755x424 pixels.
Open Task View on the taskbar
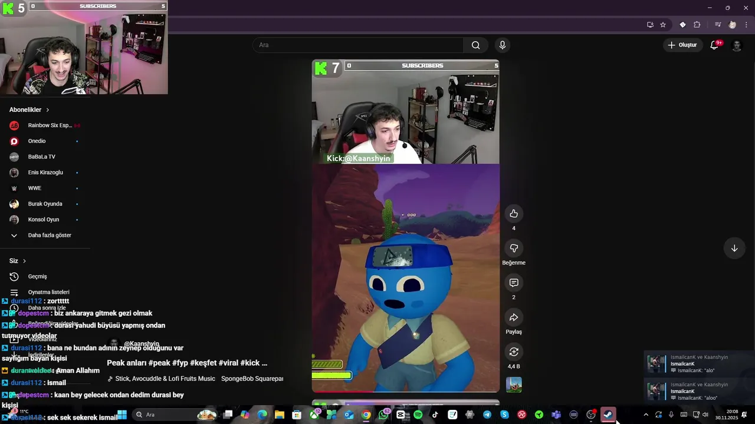click(x=228, y=415)
